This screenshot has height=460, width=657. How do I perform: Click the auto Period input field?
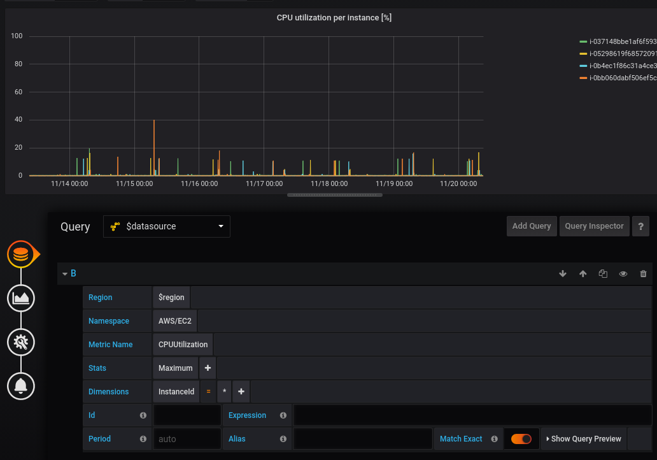click(x=186, y=438)
